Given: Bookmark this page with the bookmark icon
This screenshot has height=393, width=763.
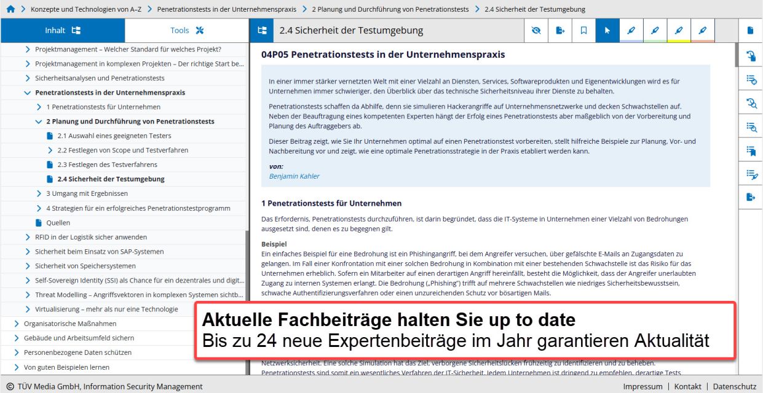Looking at the screenshot, I should point(583,30).
